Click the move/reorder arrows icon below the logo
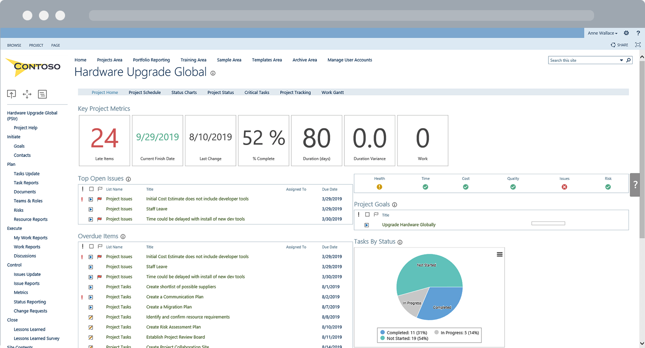The width and height of the screenshot is (645, 348). point(27,94)
